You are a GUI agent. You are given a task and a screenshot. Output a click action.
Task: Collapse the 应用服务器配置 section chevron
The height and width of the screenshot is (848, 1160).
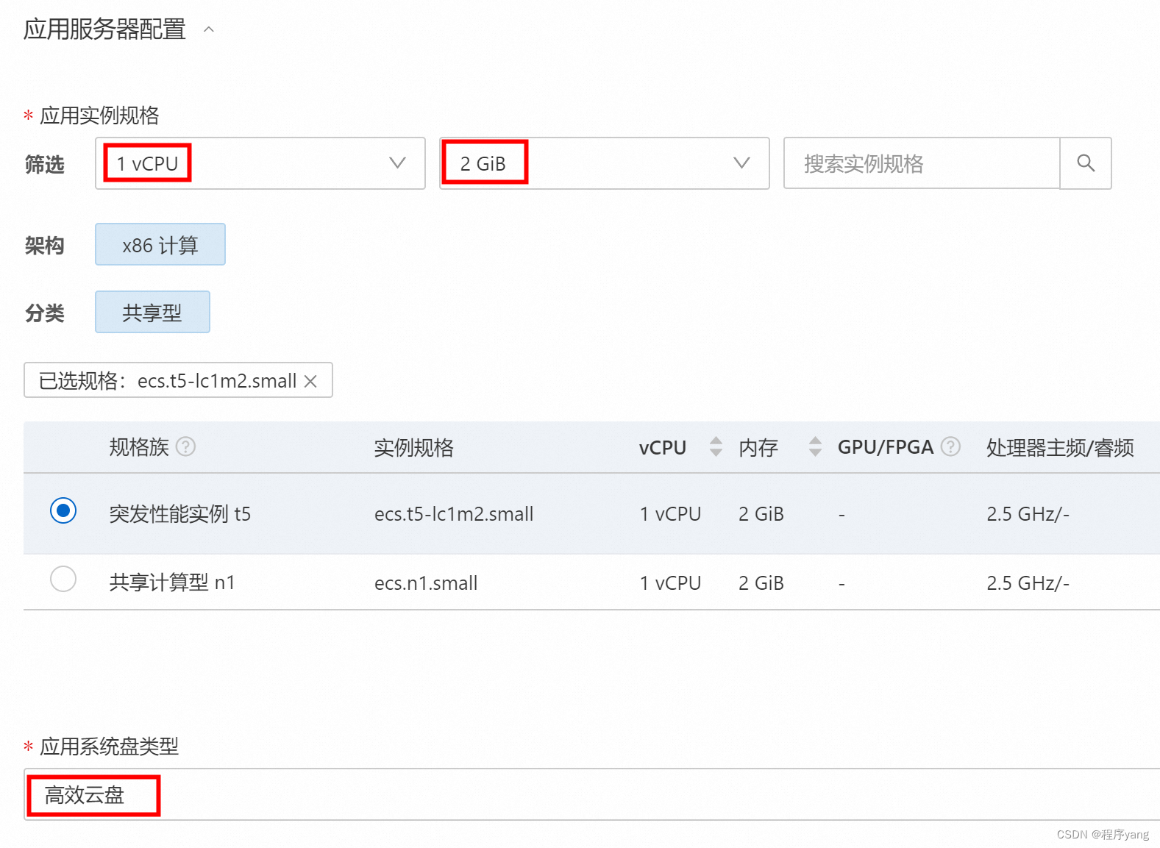pos(209,29)
